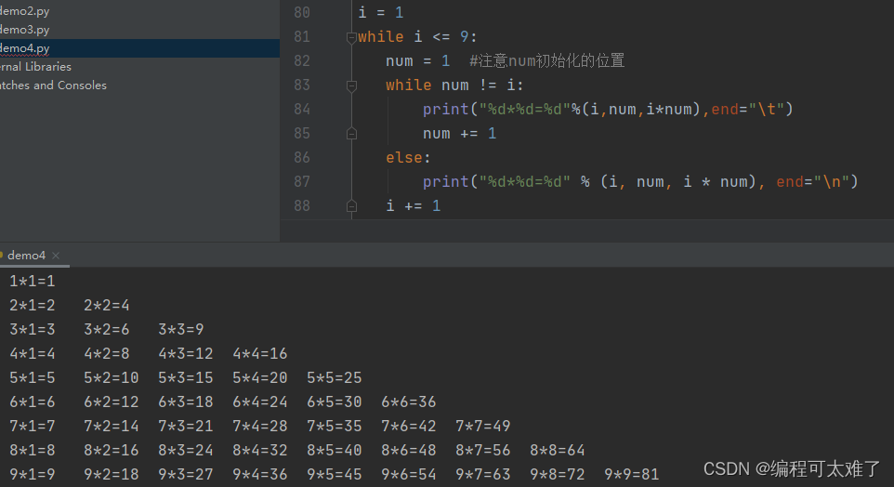894x487 pixels.
Task: Click line number 84 in the gutter
Action: coord(302,109)
